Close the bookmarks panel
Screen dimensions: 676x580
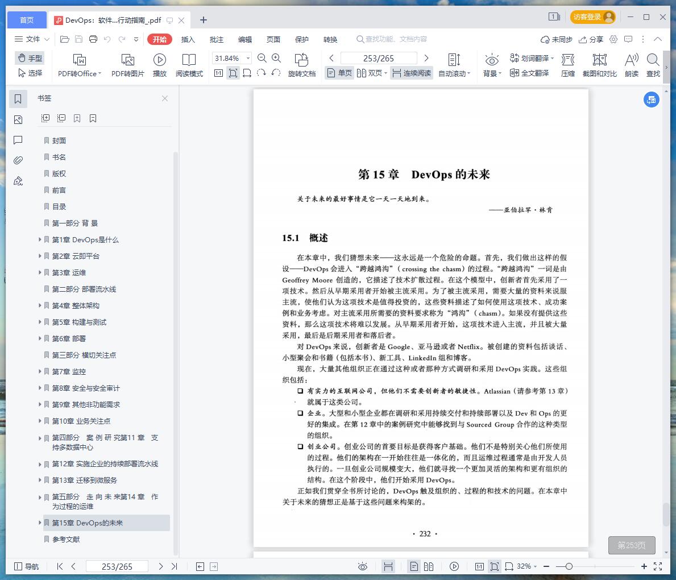(x=165, y=98)
